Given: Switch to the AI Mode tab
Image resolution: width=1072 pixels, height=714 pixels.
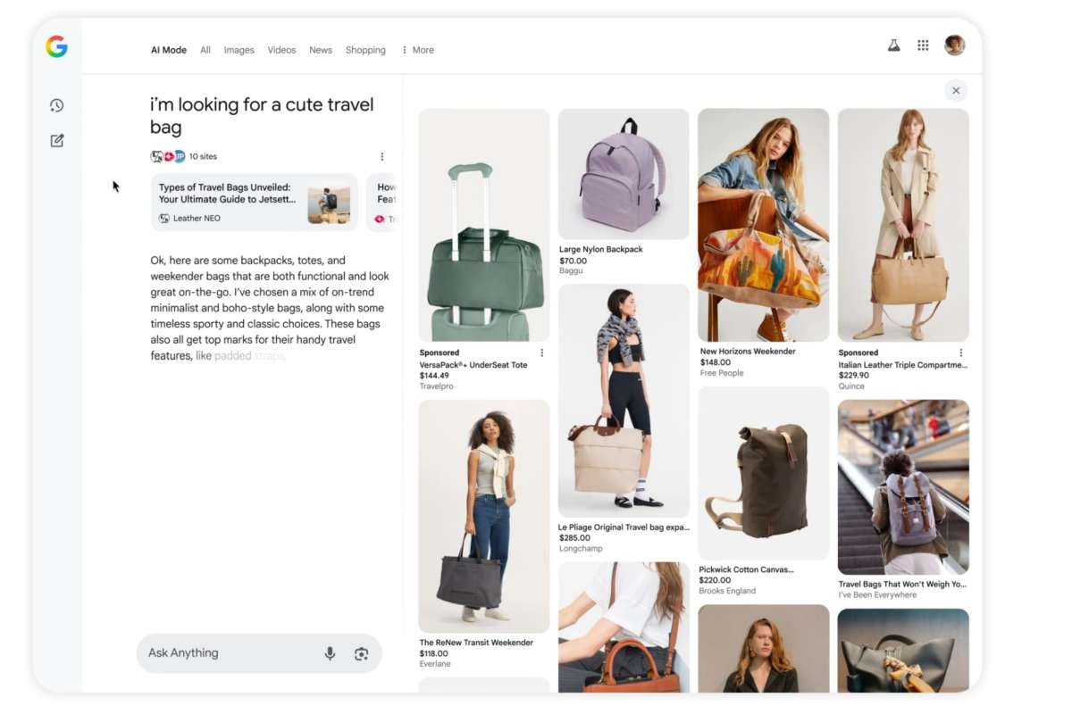Looking at the screenshot, I should click(x=169, y=50).
